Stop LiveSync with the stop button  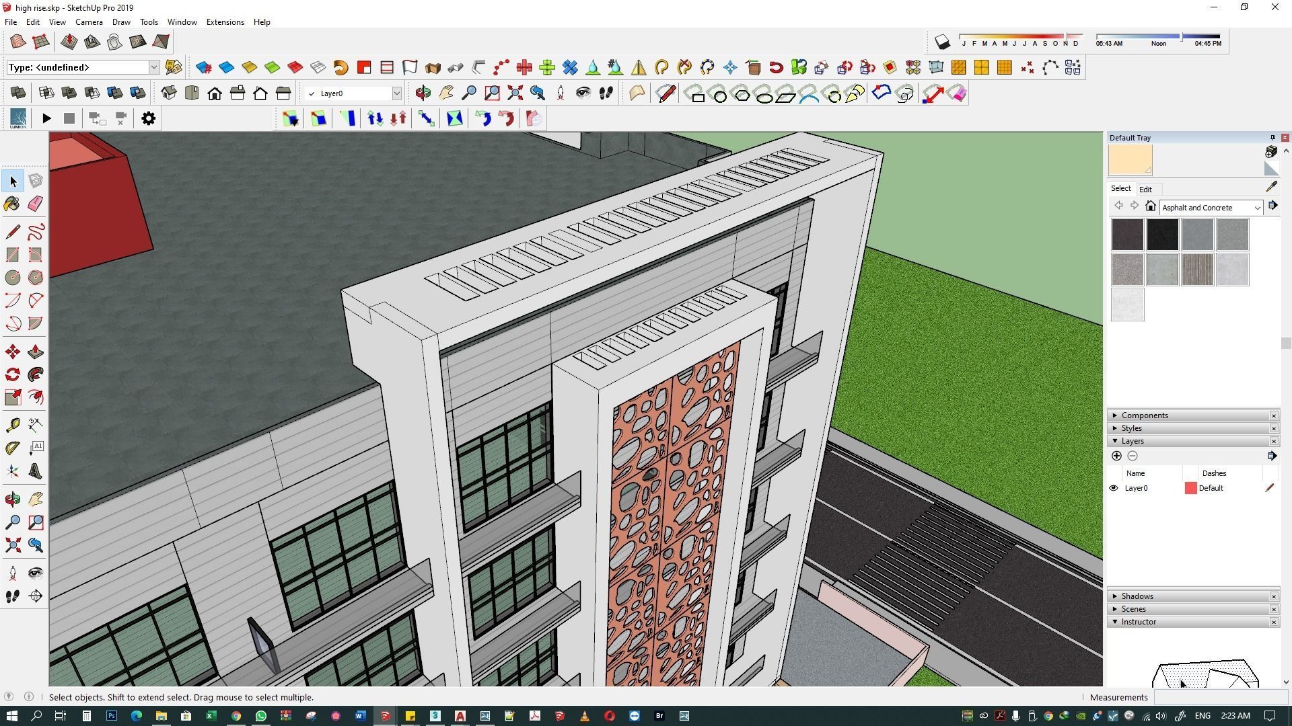point(69,118)
